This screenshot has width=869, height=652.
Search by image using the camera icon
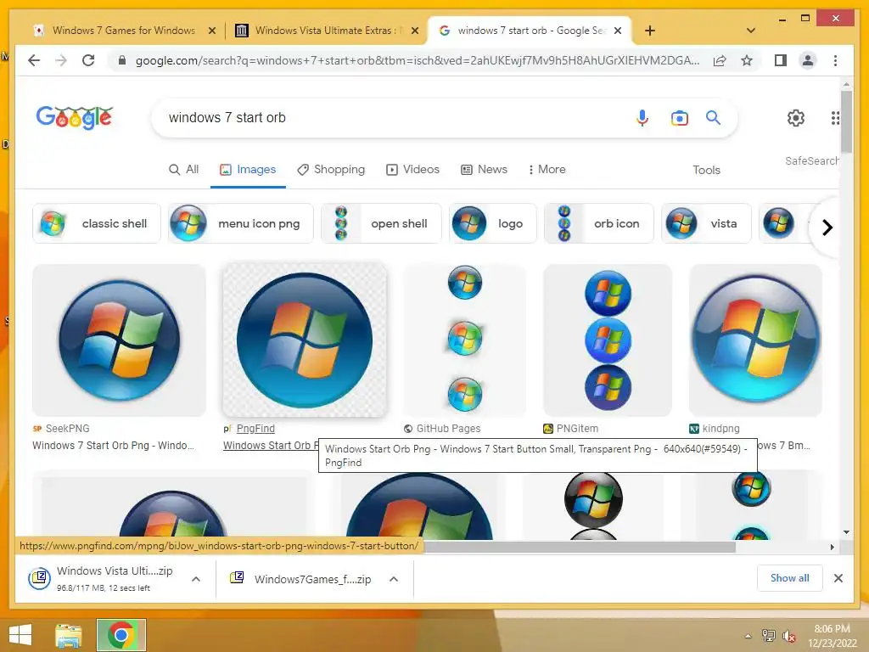point(680,117)
